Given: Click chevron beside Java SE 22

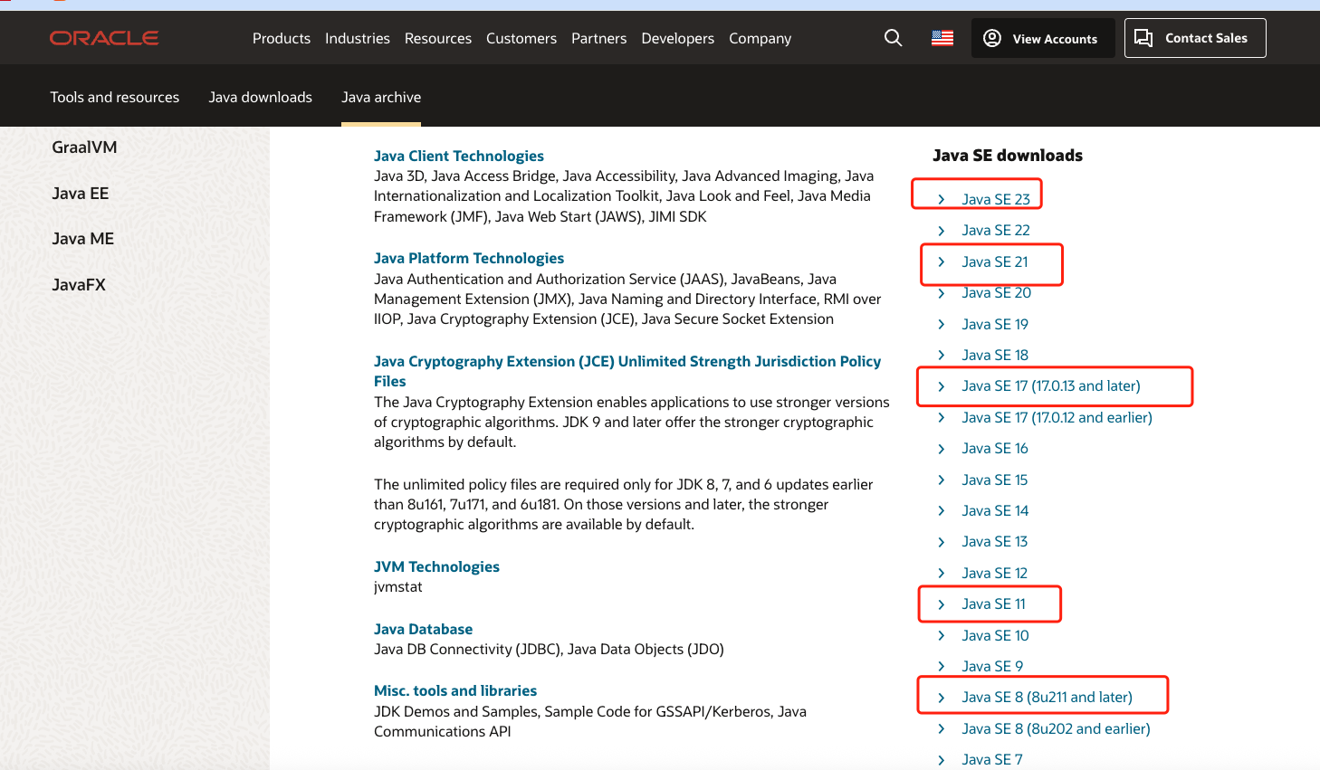Looking at the screenshot, I should pos(942,231).
